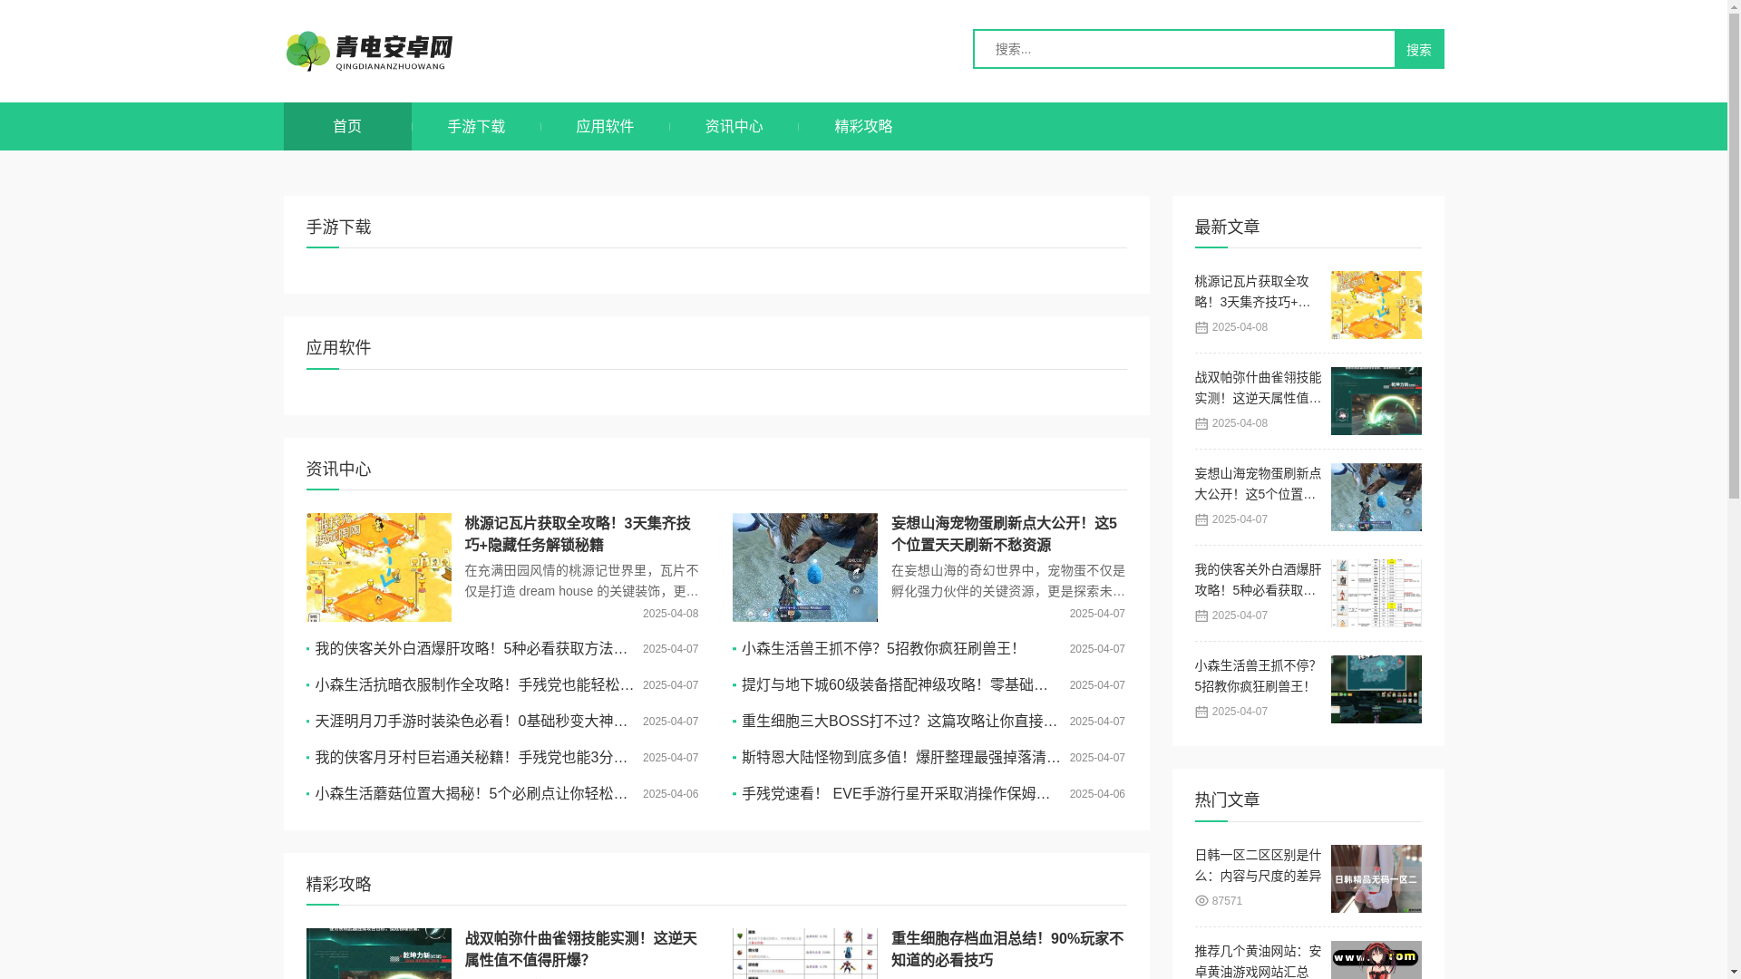Open 手残党速看 EVE手游行星开采 list item
Screen dimensions: 1741x979
[896, 794]
